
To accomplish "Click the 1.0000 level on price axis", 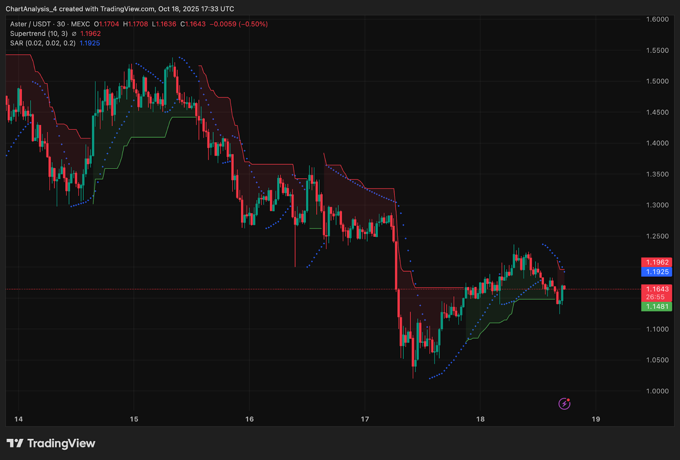I will pyautogui.click(x=657, y=391).
